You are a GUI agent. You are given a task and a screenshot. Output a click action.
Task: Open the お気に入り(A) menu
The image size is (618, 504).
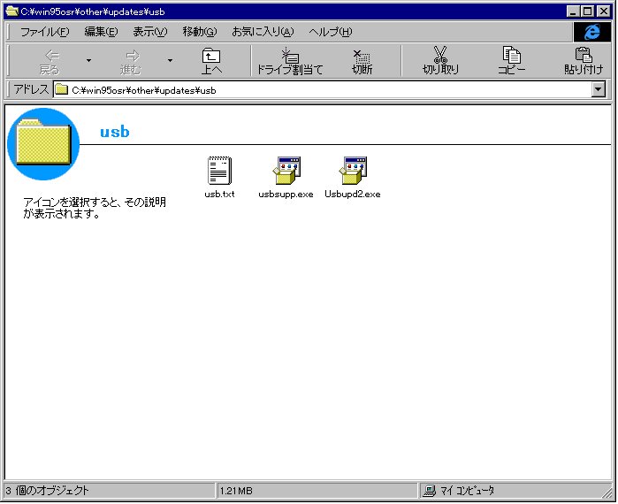[263, 32]
